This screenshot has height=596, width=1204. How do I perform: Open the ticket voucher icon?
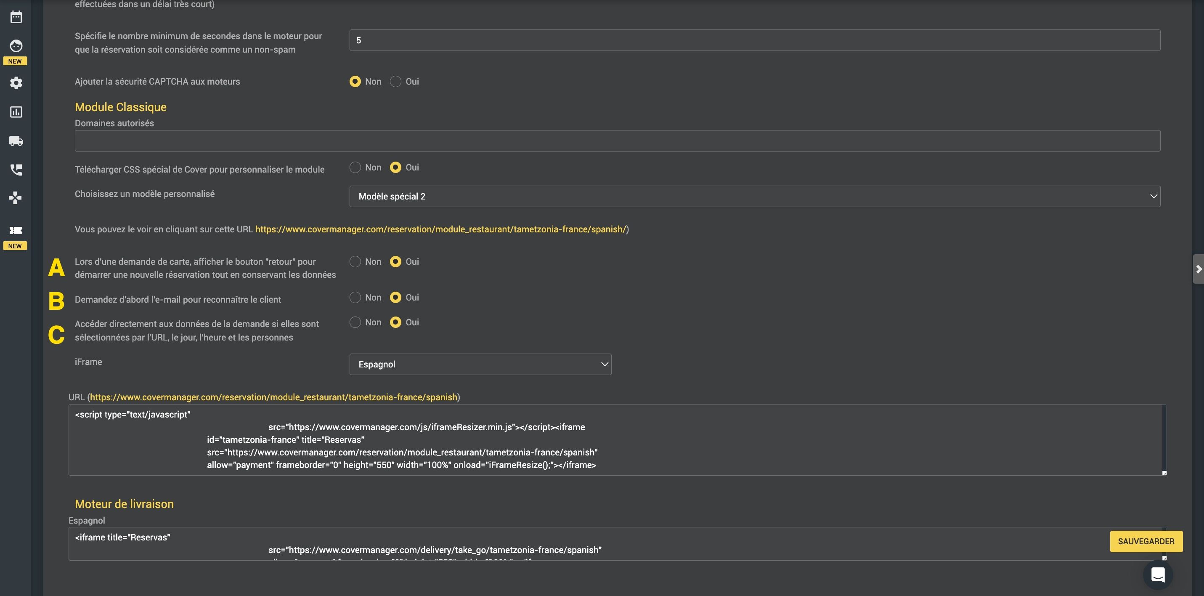[16, 230]
